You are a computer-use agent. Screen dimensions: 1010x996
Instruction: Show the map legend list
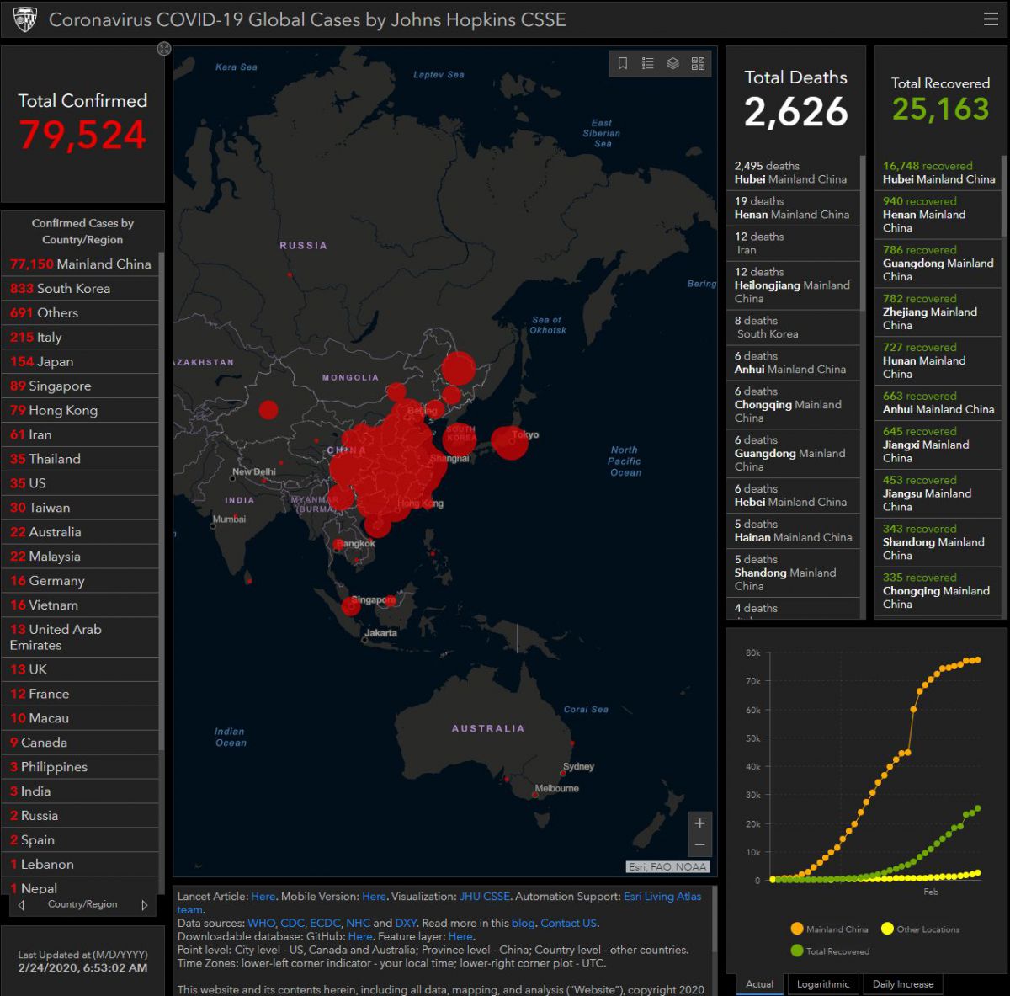click(x=648, y=63)
